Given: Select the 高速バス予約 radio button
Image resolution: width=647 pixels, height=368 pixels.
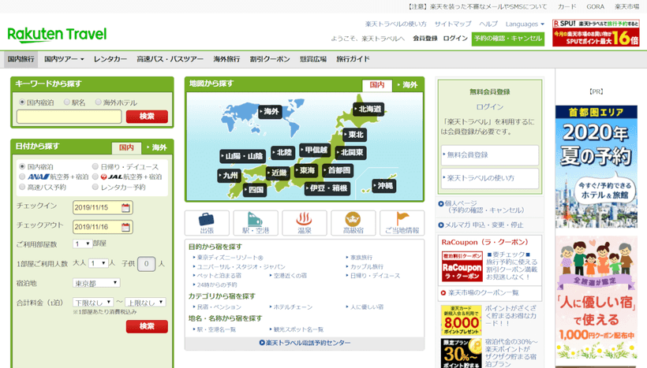Looking at the screenshot, I should [x=22, y=188].
